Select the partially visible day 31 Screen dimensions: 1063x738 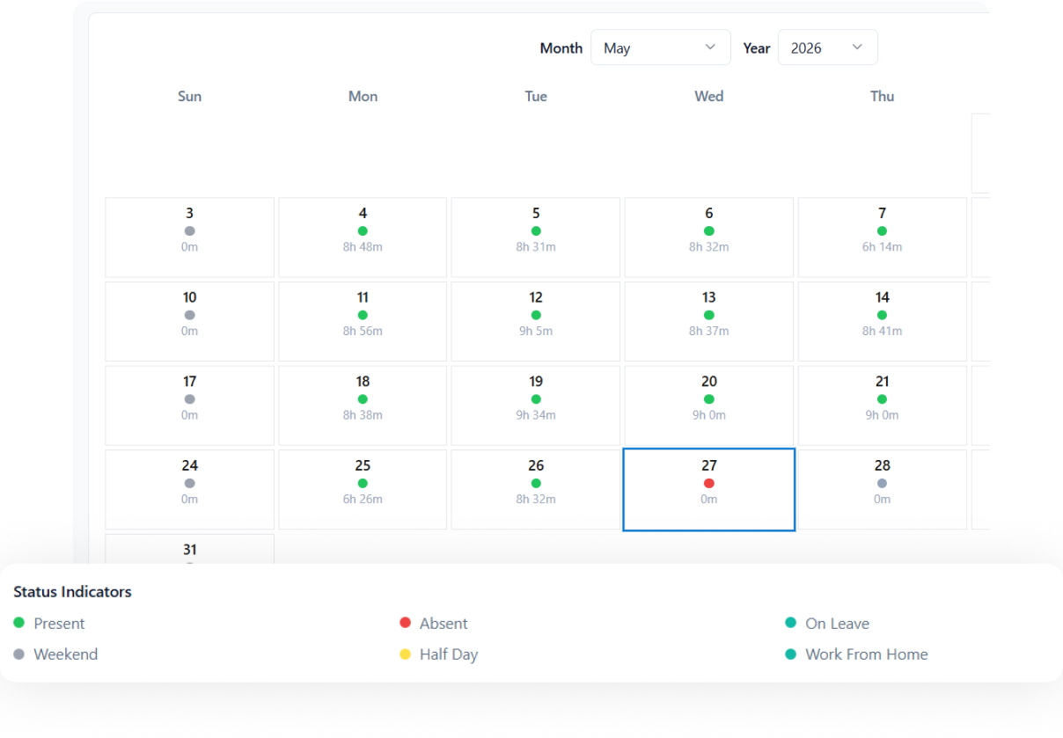pyautogui.click(x=189, y=549)
